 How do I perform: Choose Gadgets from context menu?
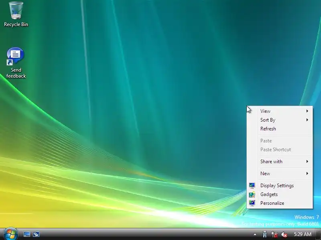280,194
